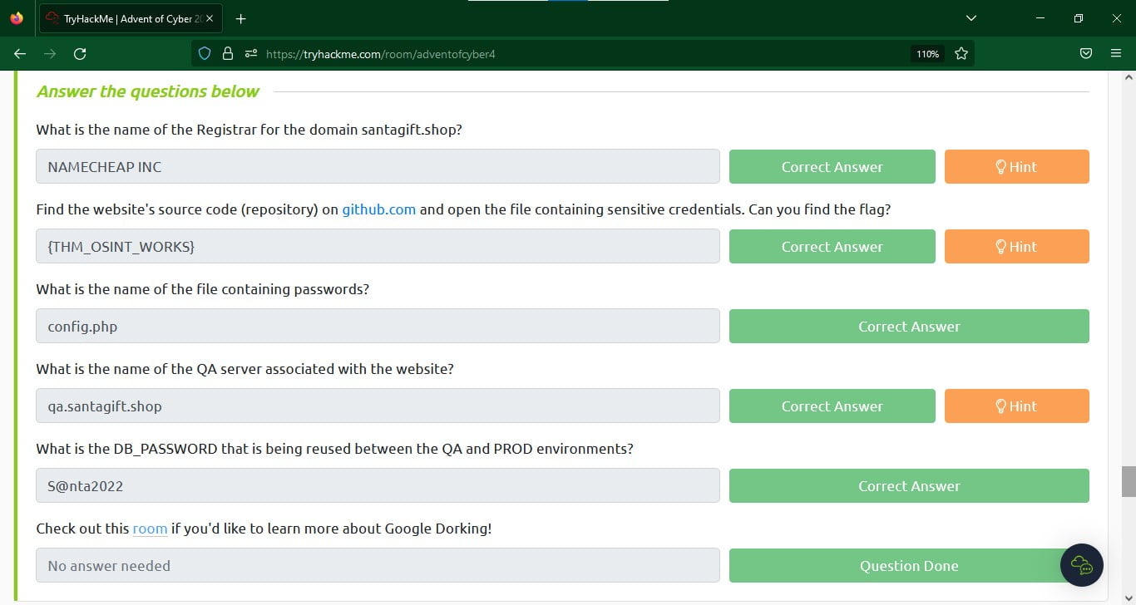Click the question about file containing passwords
1136x605 pixels.
point(202,289)
